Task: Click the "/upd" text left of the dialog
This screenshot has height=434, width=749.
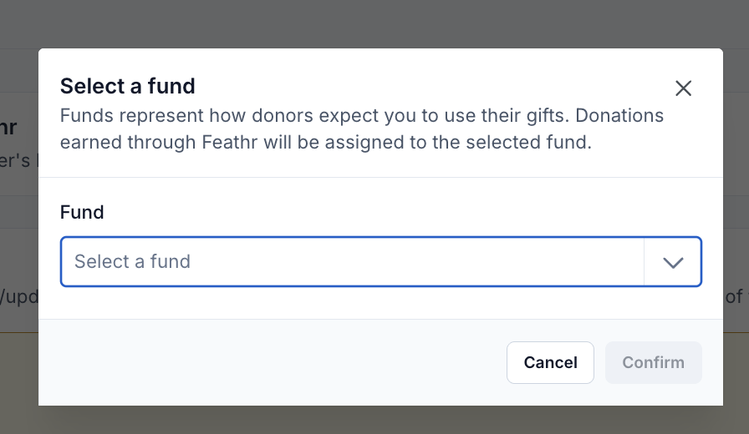Action: [18, 297]
